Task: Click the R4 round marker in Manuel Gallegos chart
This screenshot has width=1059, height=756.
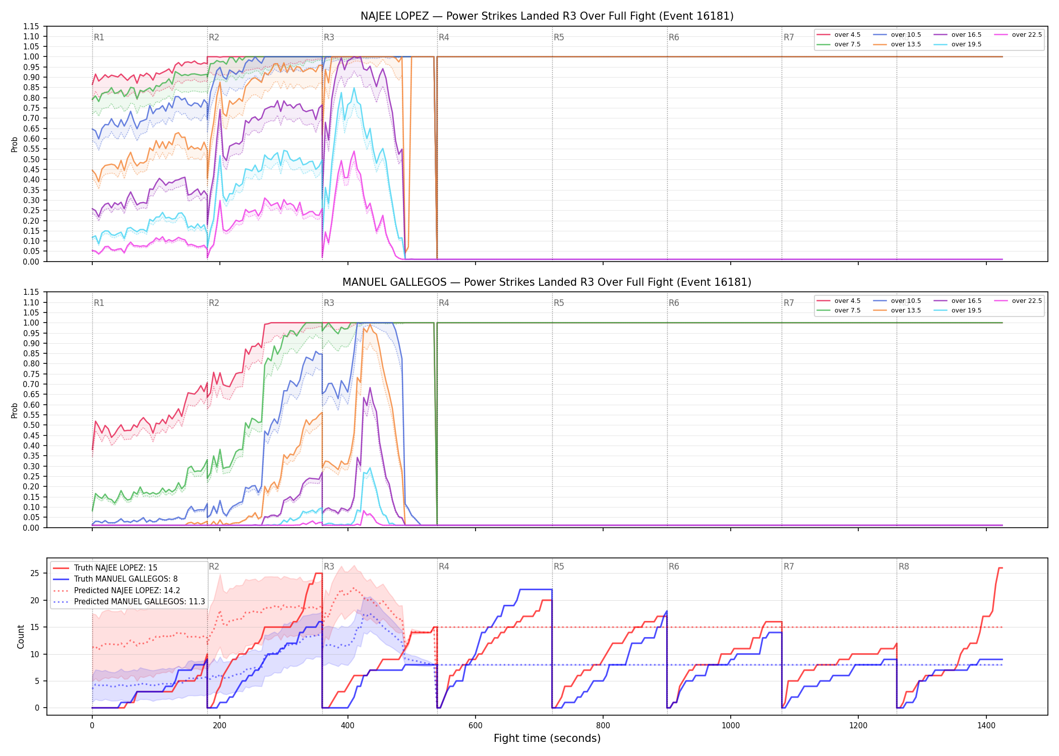Action: [x=444, y=303]
